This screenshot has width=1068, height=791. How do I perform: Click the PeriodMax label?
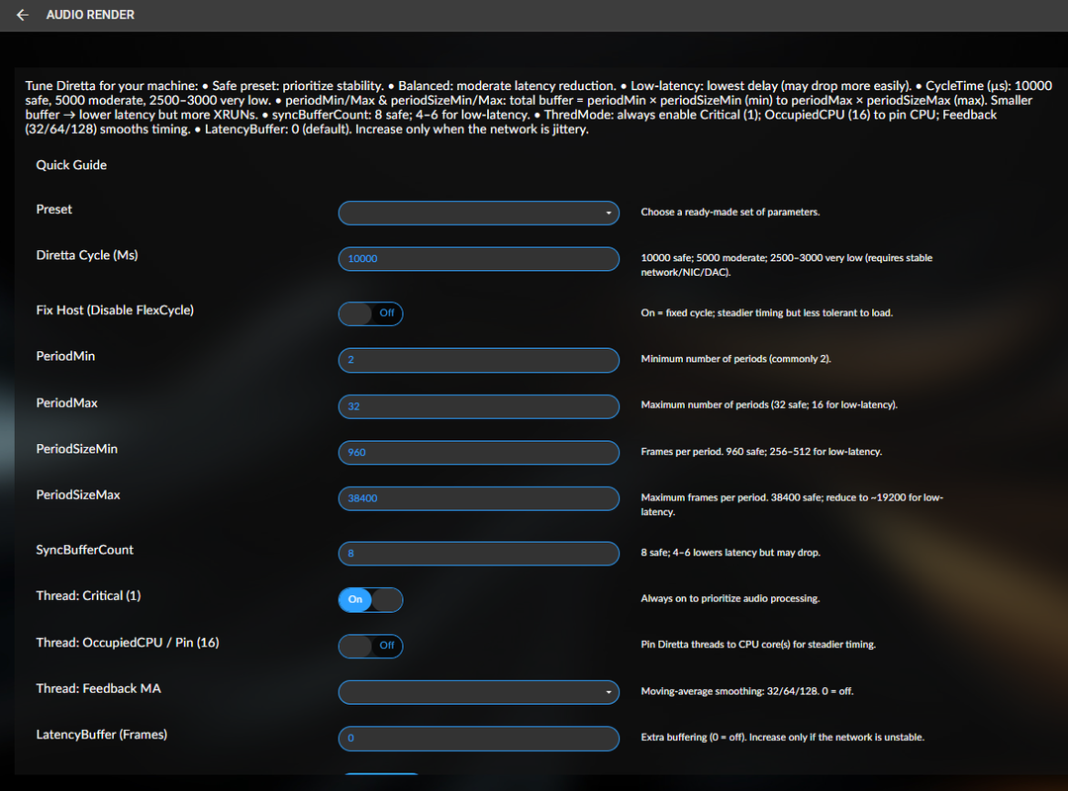(66, 403)
